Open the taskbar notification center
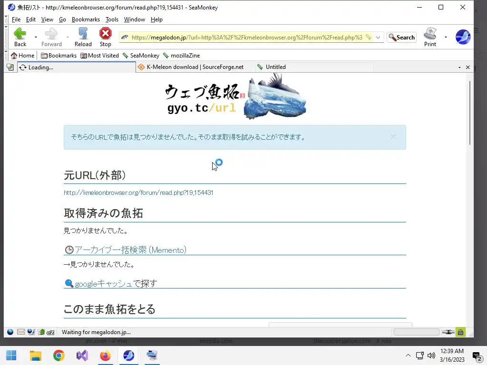487x365 pixels. (x=477, y=356)
